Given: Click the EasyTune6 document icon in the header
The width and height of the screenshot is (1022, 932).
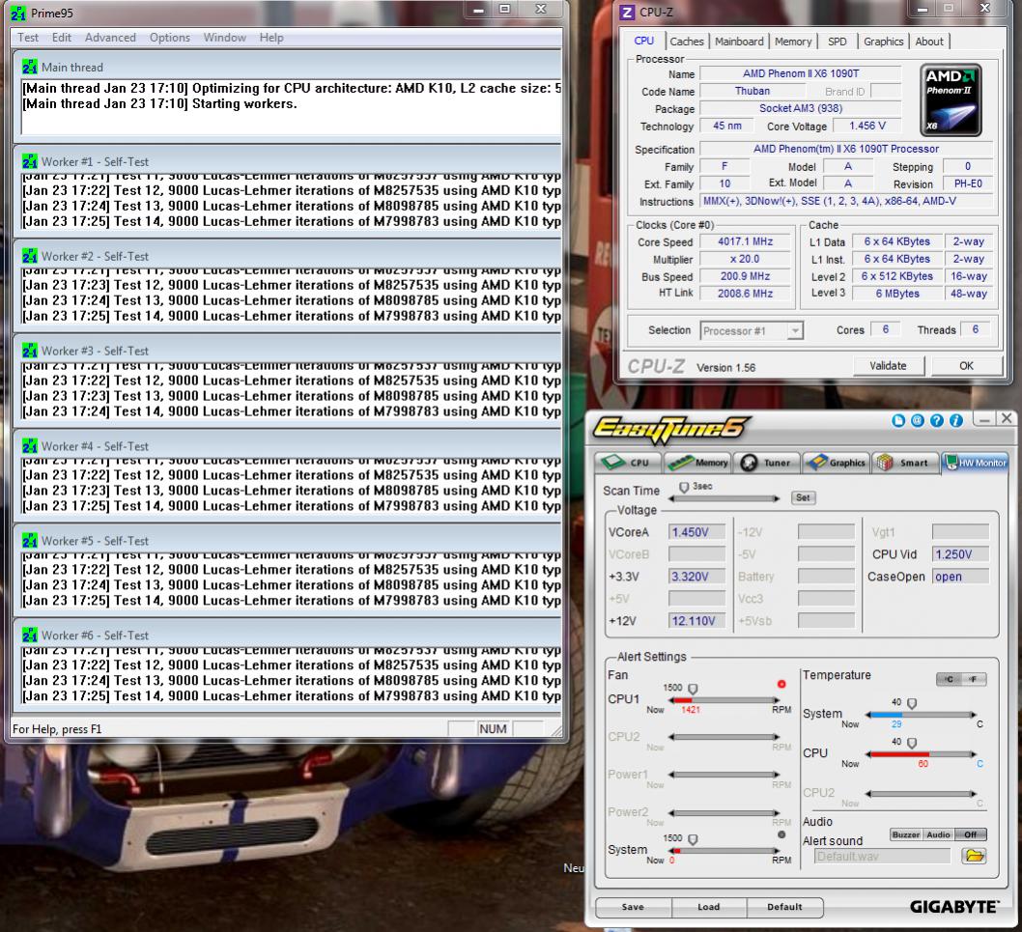Looking at the screenshot, I should pyautogui.click(x=898, y=420).
